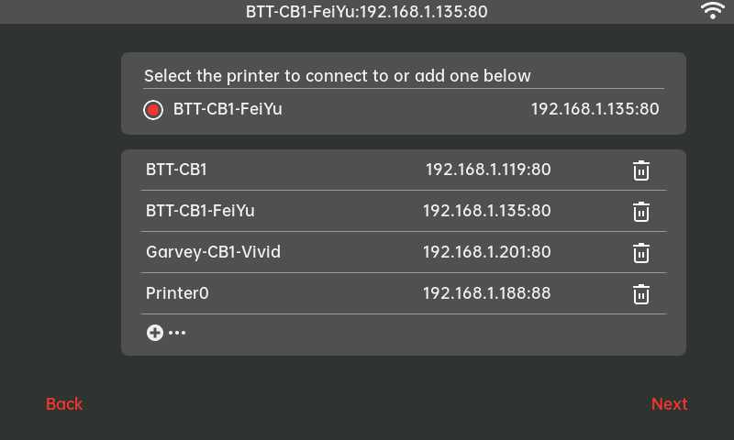Click the title bar printer address text
The image size is (734, 440).
coord(367,12)
